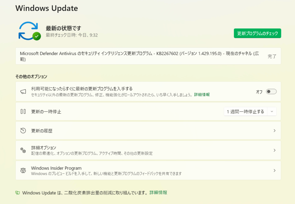The width and height of the screenshot is (295, 204).
Task: Click the 配信の最適化 description under 詳細オプション
Action: pos(92,153)
